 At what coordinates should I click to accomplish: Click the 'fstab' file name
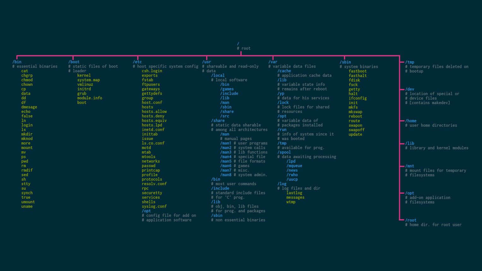click(x=147, y=80)
